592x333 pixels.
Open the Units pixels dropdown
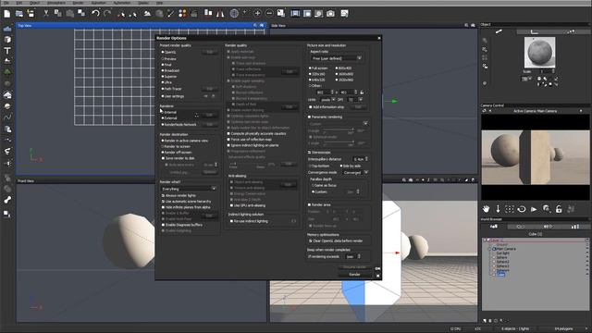[327, 100]
